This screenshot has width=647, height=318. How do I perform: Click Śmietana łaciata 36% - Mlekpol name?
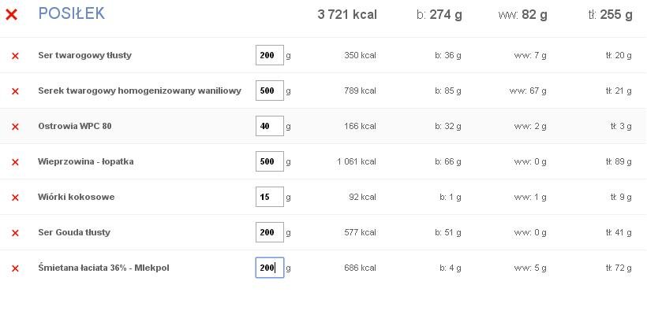click(103, 268)
